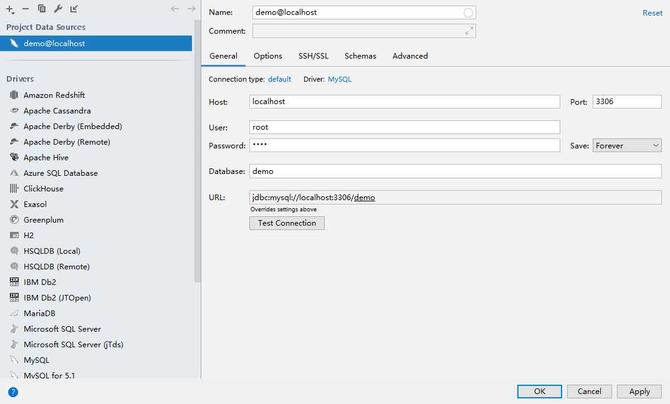Open the SSH/SSL tab
Screen dimensions: 670x404
[x=313, y=56]
